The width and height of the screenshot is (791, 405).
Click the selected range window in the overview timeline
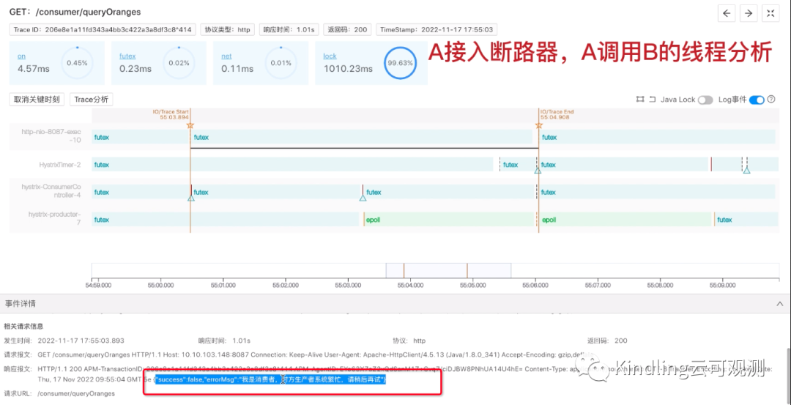click(448, 270)
